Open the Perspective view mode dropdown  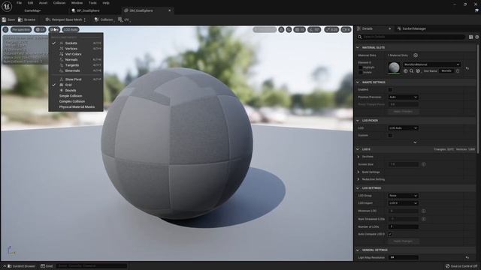[21, 30]
